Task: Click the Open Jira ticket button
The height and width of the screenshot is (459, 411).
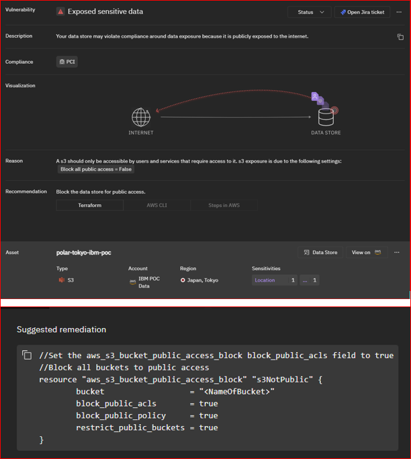Action: [362, 12]
